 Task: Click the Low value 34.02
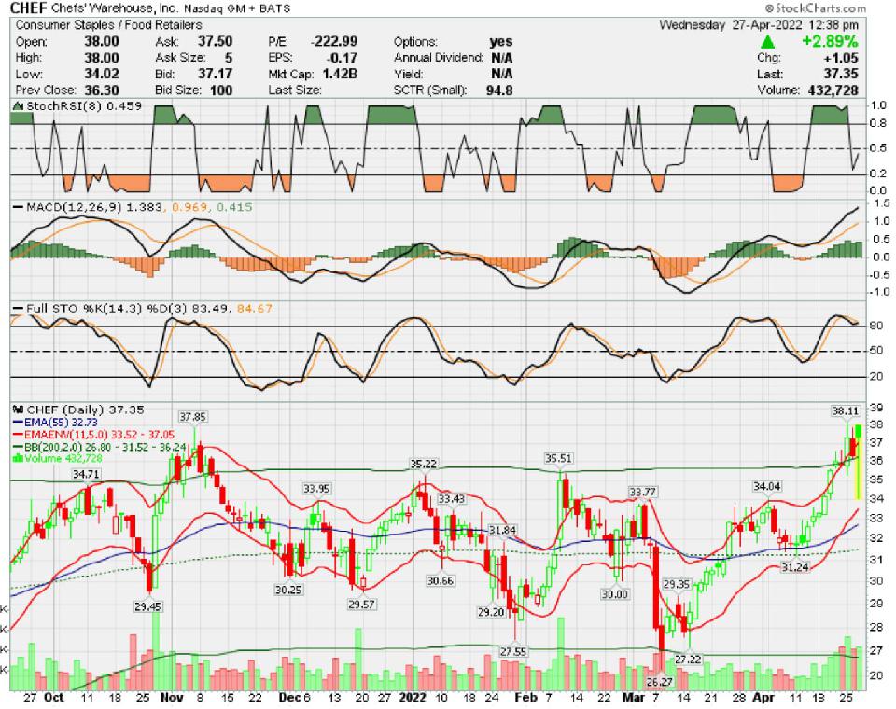102,74
